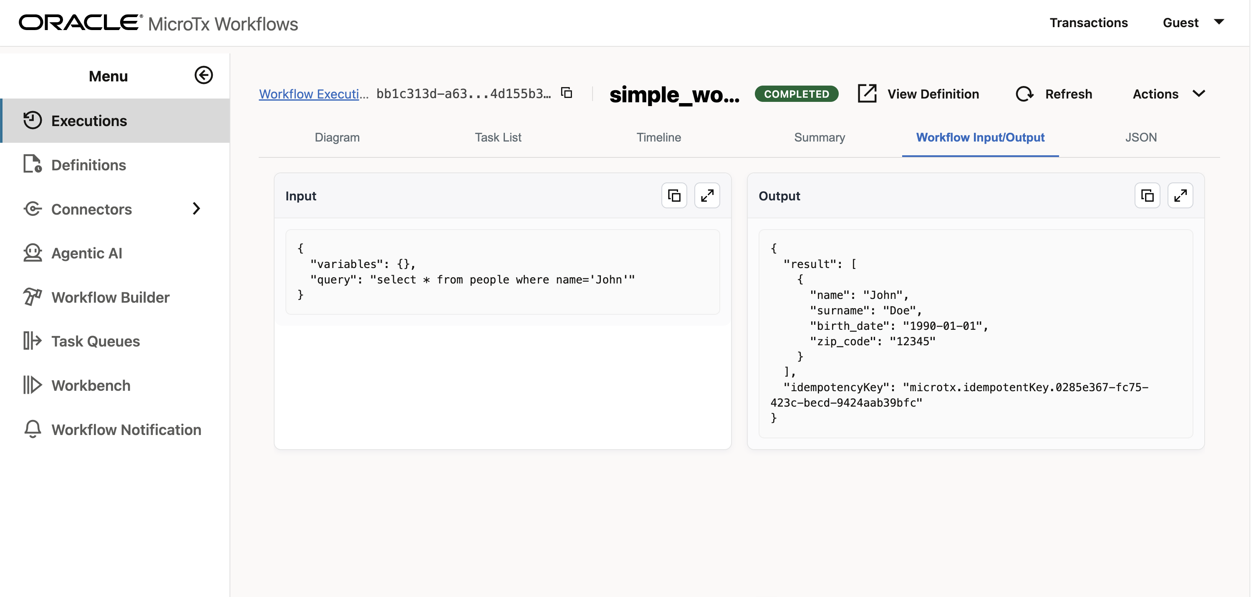Open the Actions dropdown menu
The height and width of the screenshot is (597, 1251).
[x=1169, y=94]
